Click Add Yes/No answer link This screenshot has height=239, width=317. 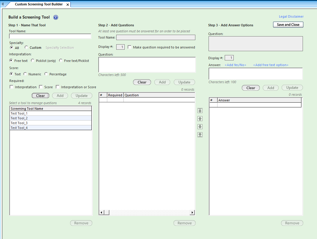pos(235,65)
